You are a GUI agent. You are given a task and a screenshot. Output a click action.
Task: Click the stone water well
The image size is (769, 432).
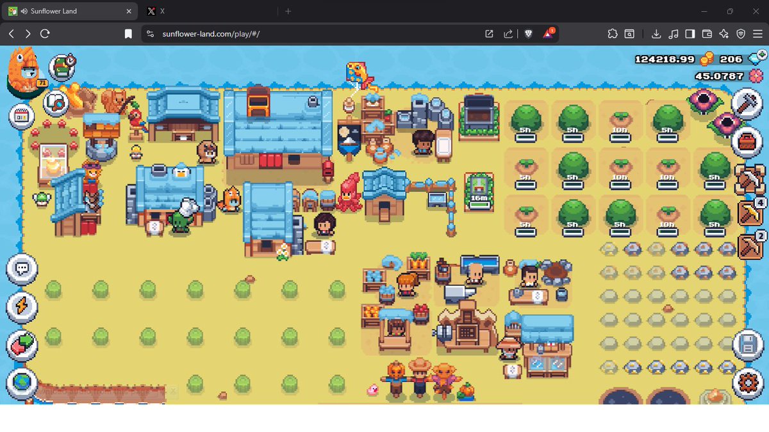point(101,137)
